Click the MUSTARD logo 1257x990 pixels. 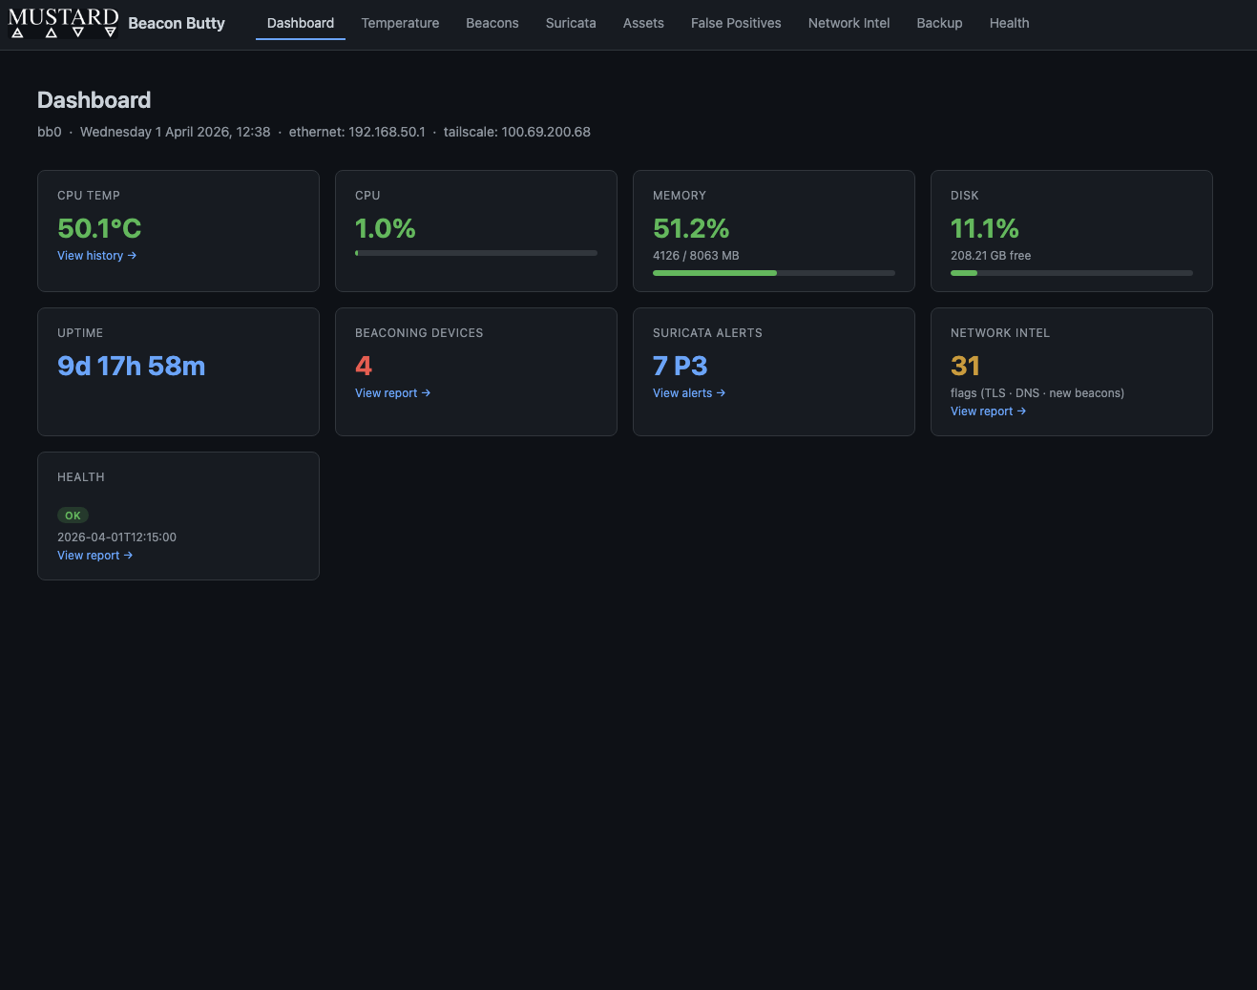point(62,23)
